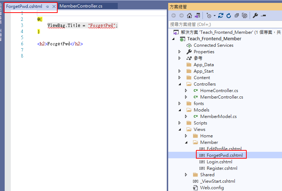
Task: Open Web.config in the Views folder
Action: tap(212, 188)
